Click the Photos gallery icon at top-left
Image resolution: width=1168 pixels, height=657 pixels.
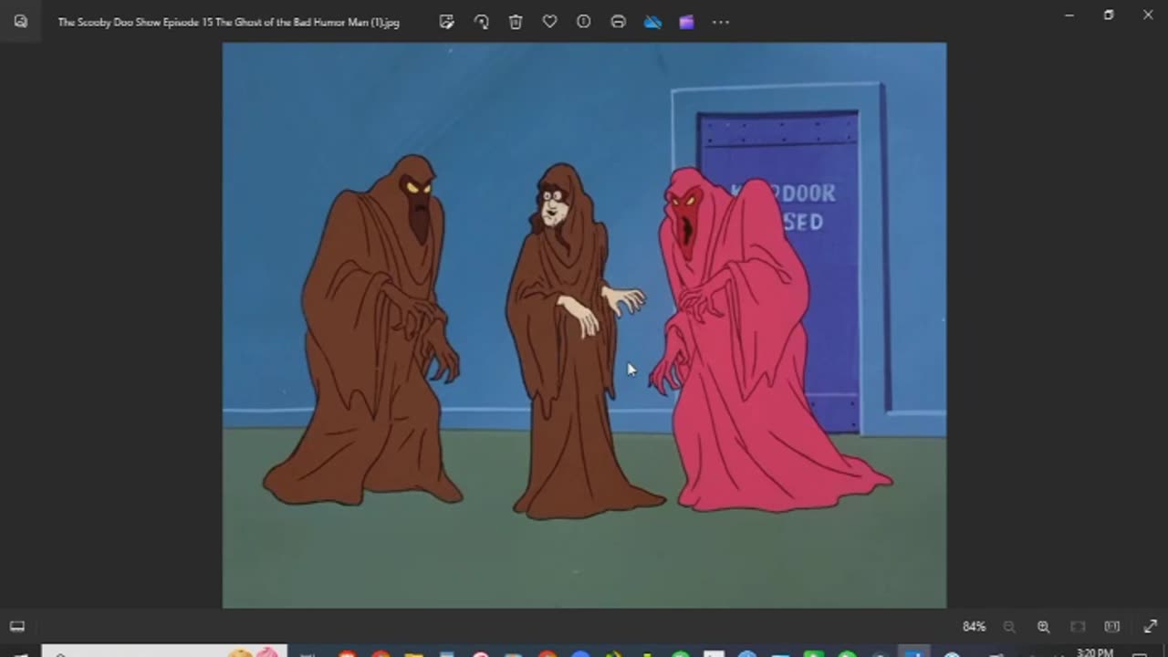pyautogui.click(x=21, y=22)
